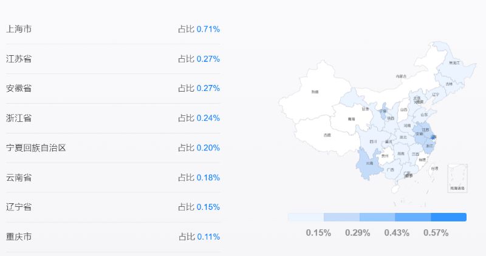The image size is (486, 256).
Task: Select the 上海市 row in the list
Action: pos(113,29)
